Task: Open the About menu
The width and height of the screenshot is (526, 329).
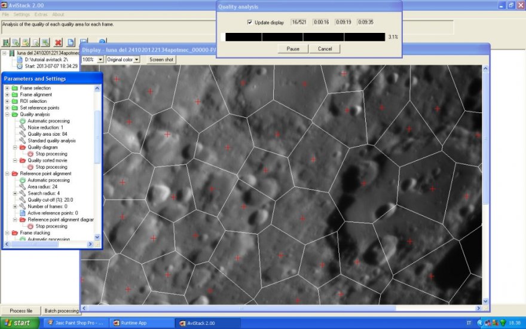Action: tap(58, 14)
